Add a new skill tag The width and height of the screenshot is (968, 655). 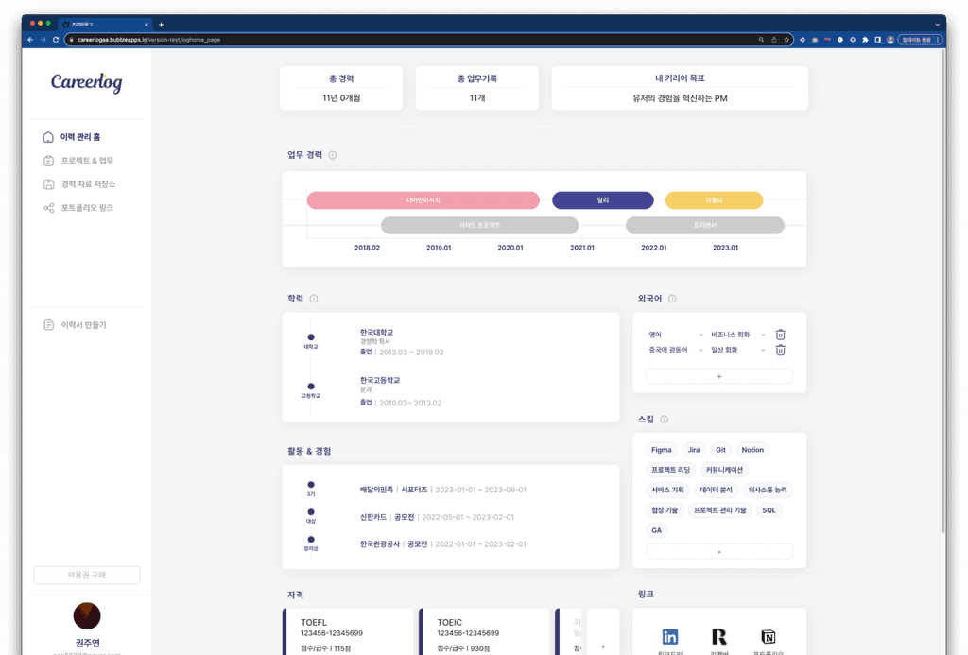(719, 552)
